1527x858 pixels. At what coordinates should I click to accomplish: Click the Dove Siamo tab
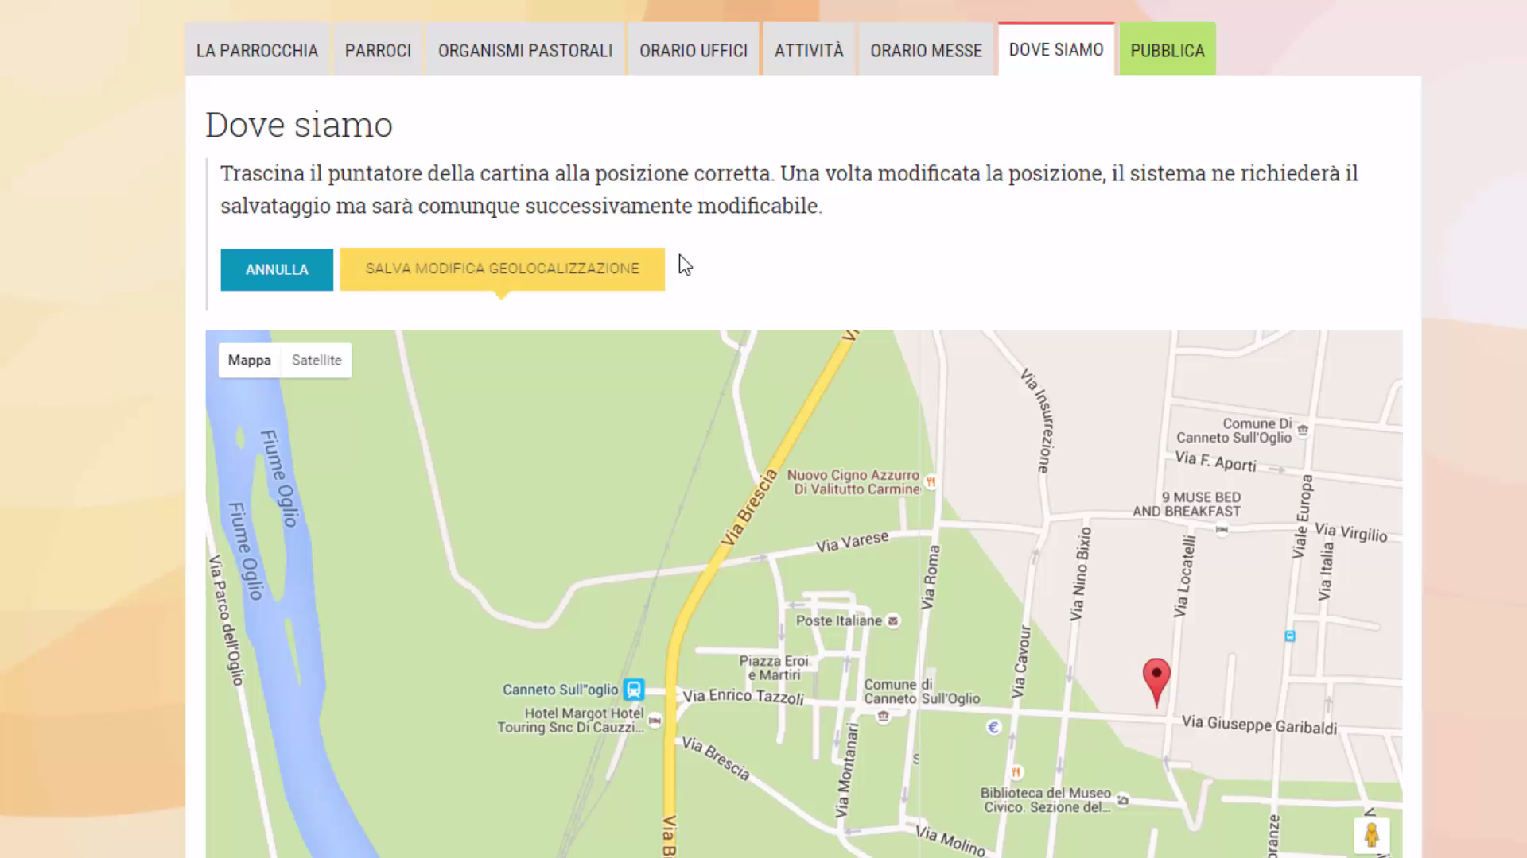point(1056,49)
